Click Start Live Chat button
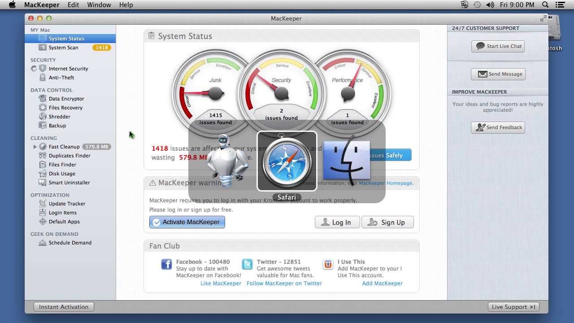The height and width of the screenshot is (323, 574). pyautogui.click(x=498, y=46)
